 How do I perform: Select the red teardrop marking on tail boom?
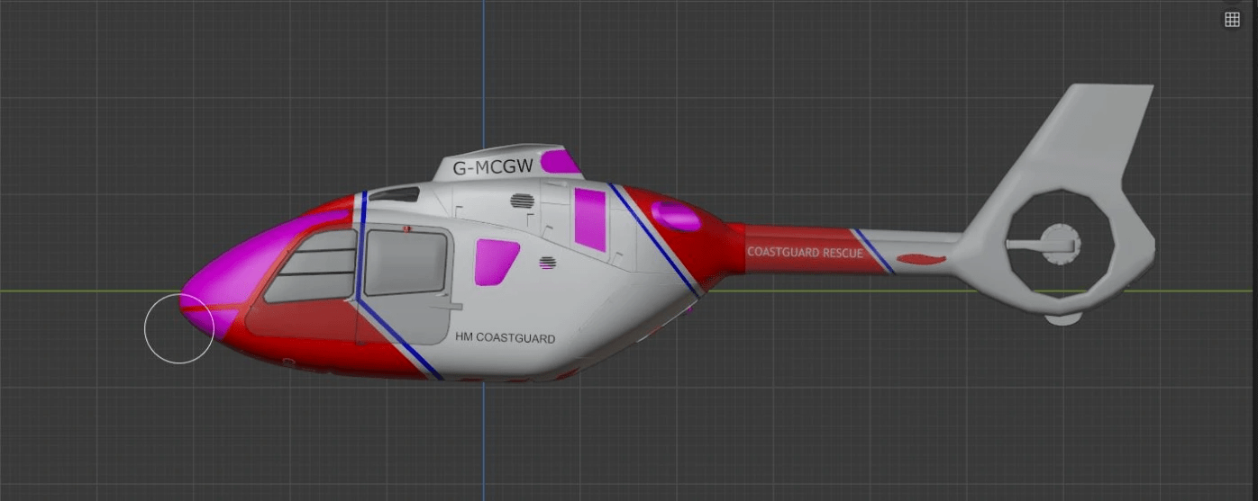tap(920, 260)
